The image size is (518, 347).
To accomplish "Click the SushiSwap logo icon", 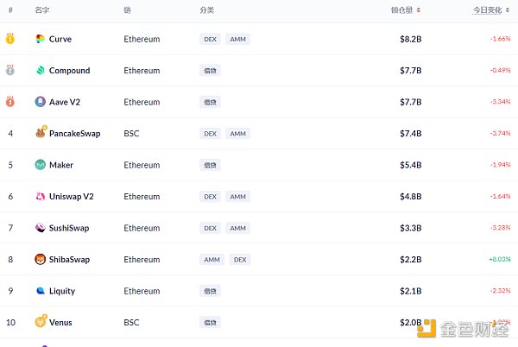I will [41, 228].
